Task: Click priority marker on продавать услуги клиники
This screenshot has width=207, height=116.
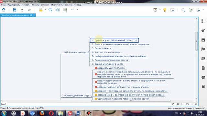Action: click(x=96, y=68)
